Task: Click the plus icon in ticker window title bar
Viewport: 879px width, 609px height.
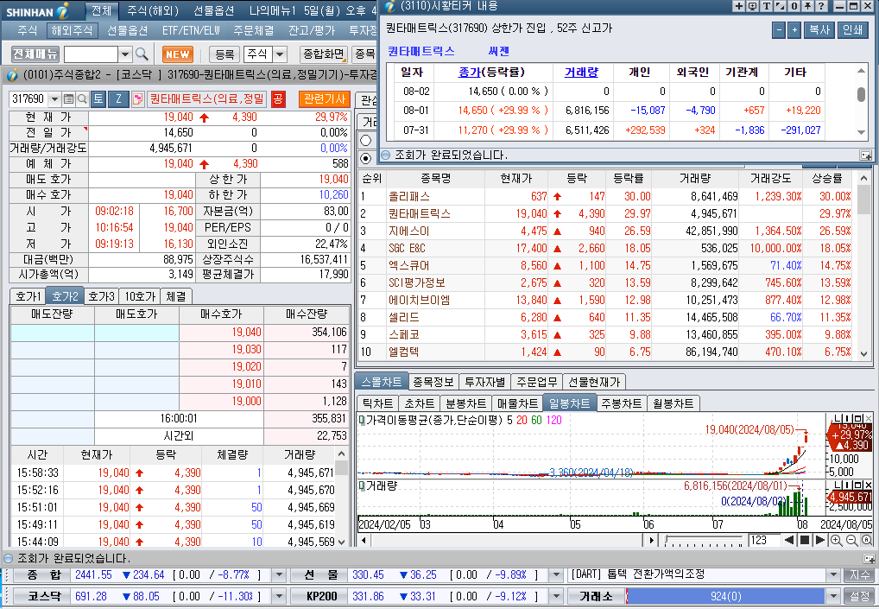Action: click(x=739, y=7)
